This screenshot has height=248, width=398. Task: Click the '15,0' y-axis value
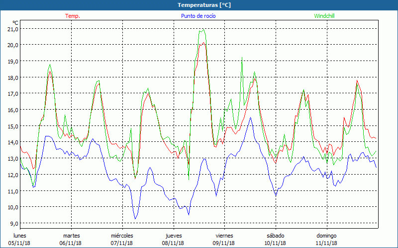pos(13,126)
